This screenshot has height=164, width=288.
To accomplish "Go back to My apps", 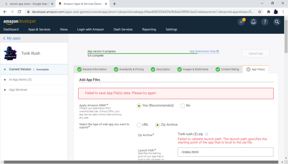I will [12, 38].
